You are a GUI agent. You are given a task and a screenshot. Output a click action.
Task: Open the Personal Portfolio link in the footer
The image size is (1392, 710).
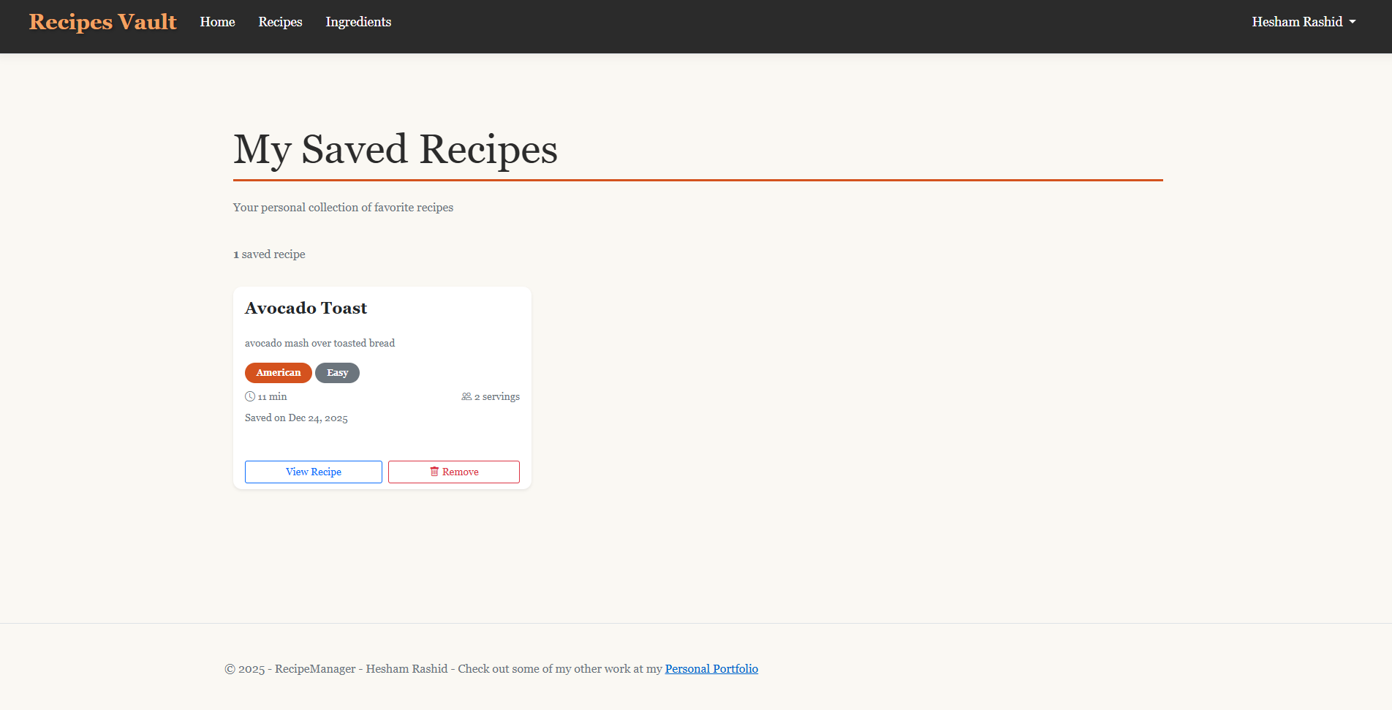point(711,668)
